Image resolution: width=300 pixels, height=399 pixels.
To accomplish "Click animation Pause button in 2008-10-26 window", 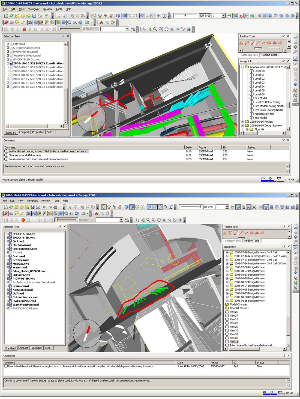I will pyautogui.click(x=29, y=220).
